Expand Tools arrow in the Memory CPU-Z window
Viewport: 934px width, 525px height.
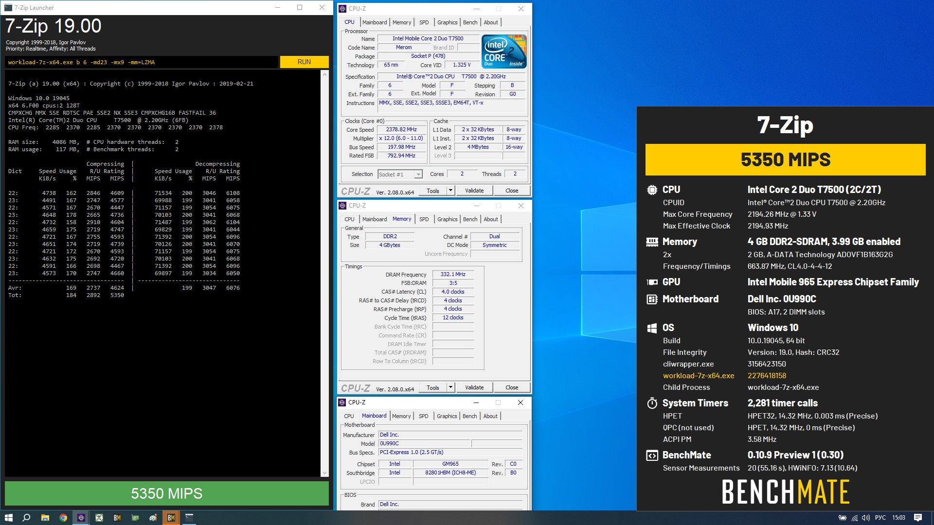(x=450, y=387)
